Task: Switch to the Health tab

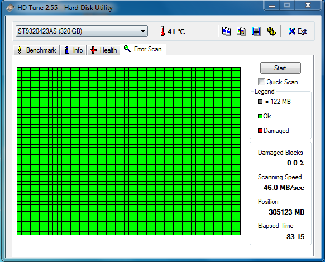Action: pos(103,50)
